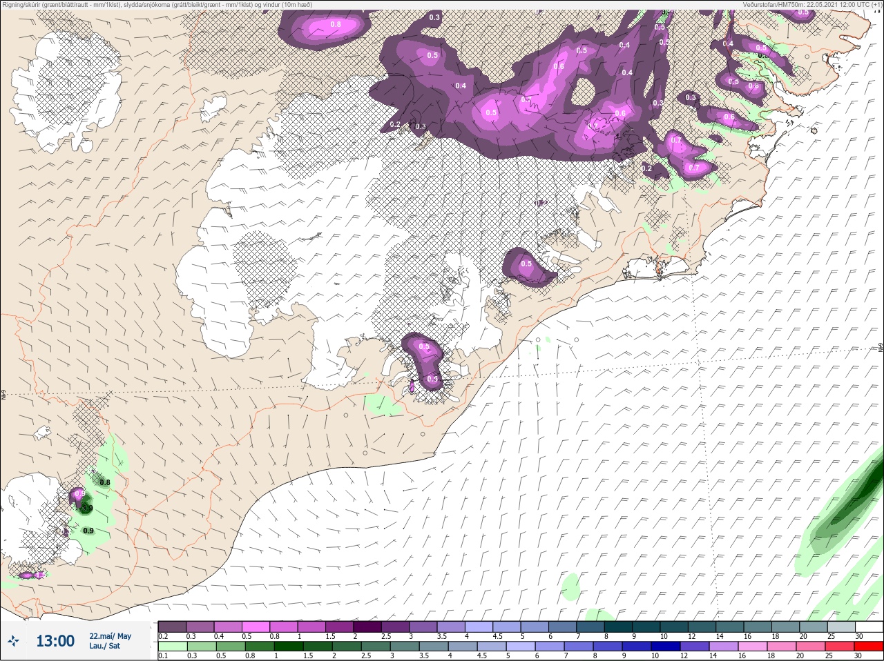Select the white 30 swatch in upper legend row
The width and height of the screenshot is (884, 661).
[x=869, y=627]
